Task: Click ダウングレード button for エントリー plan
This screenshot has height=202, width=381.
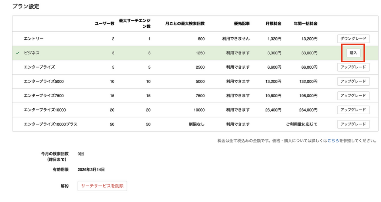Action: [353, 39]
